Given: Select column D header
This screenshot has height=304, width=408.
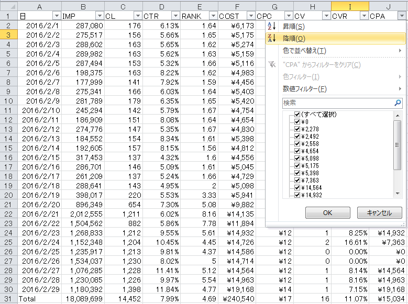Looking at the screenshot, I should click(x=162, y=6).
